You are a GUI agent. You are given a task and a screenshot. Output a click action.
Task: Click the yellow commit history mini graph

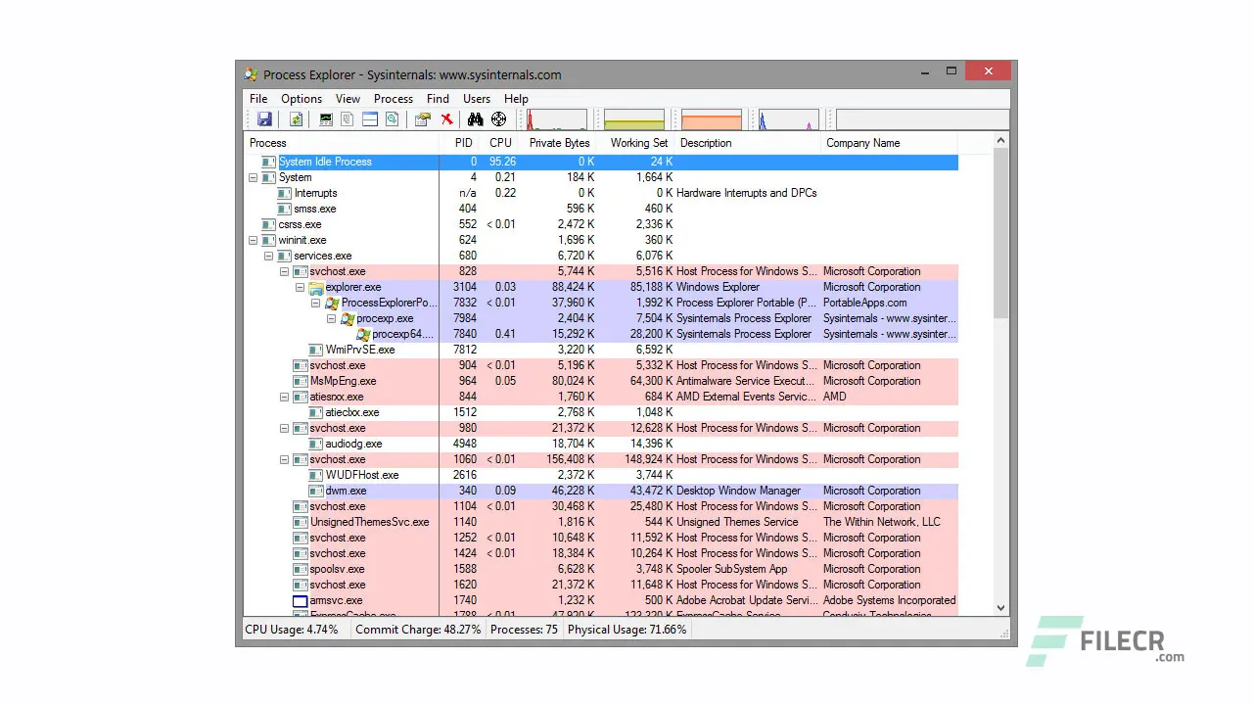pyautogui.click(x=634, y=119)
